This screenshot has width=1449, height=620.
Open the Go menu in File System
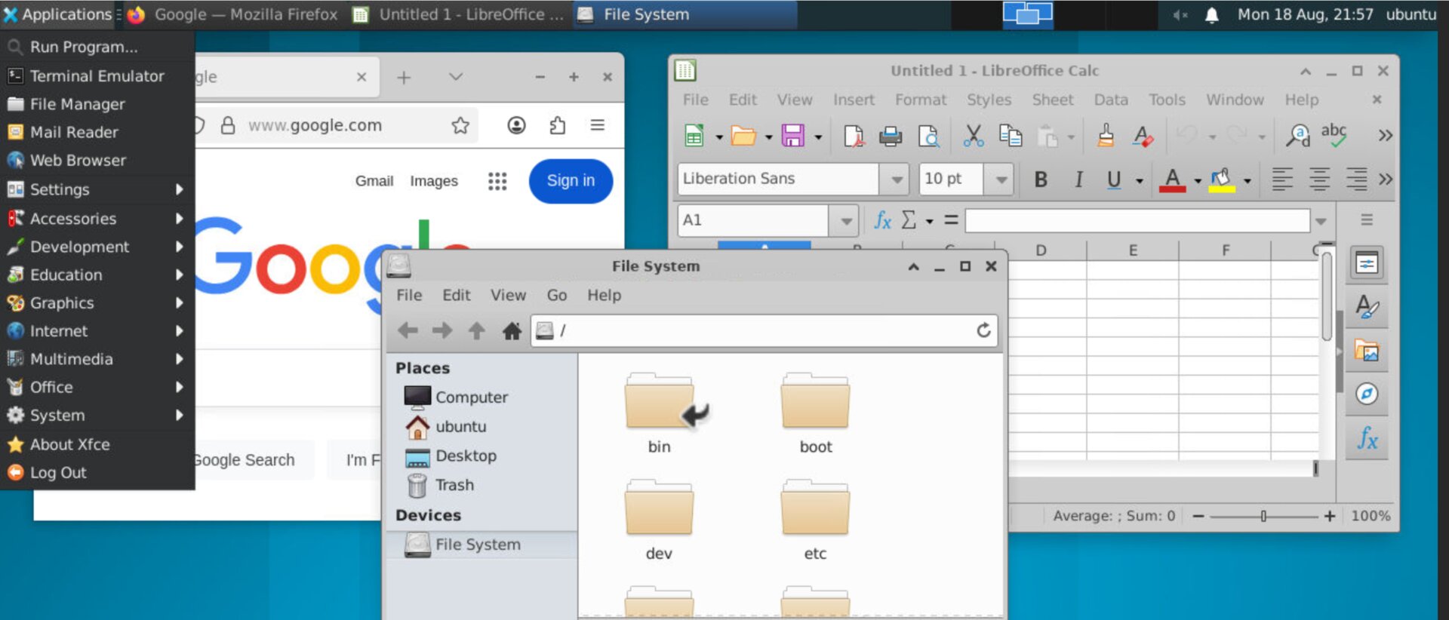tap(557, 296)
